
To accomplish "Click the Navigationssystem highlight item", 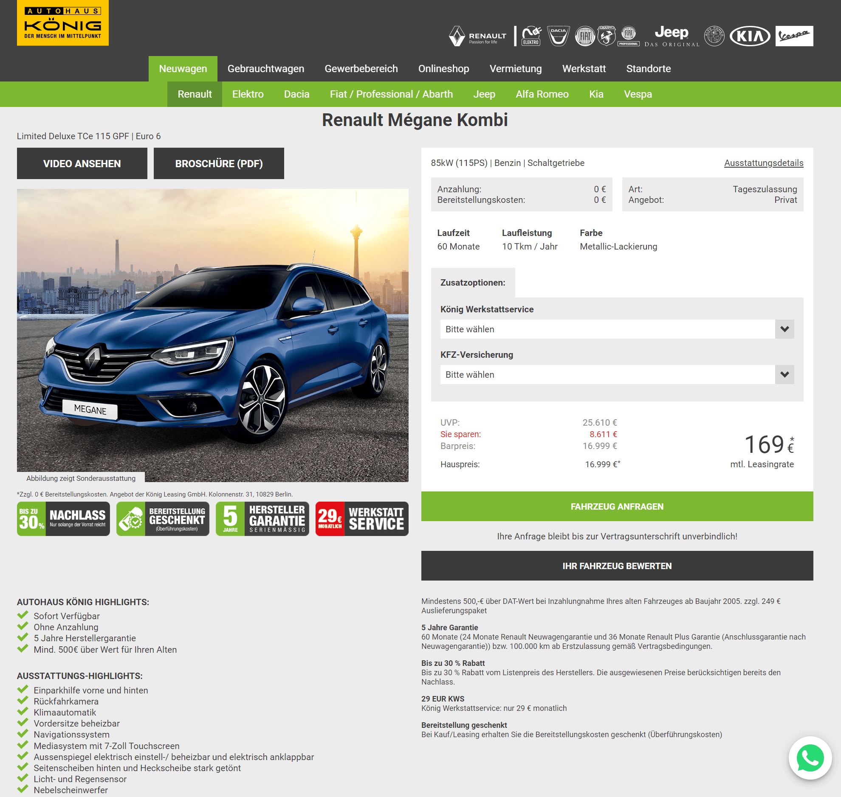I will point(71,735).
